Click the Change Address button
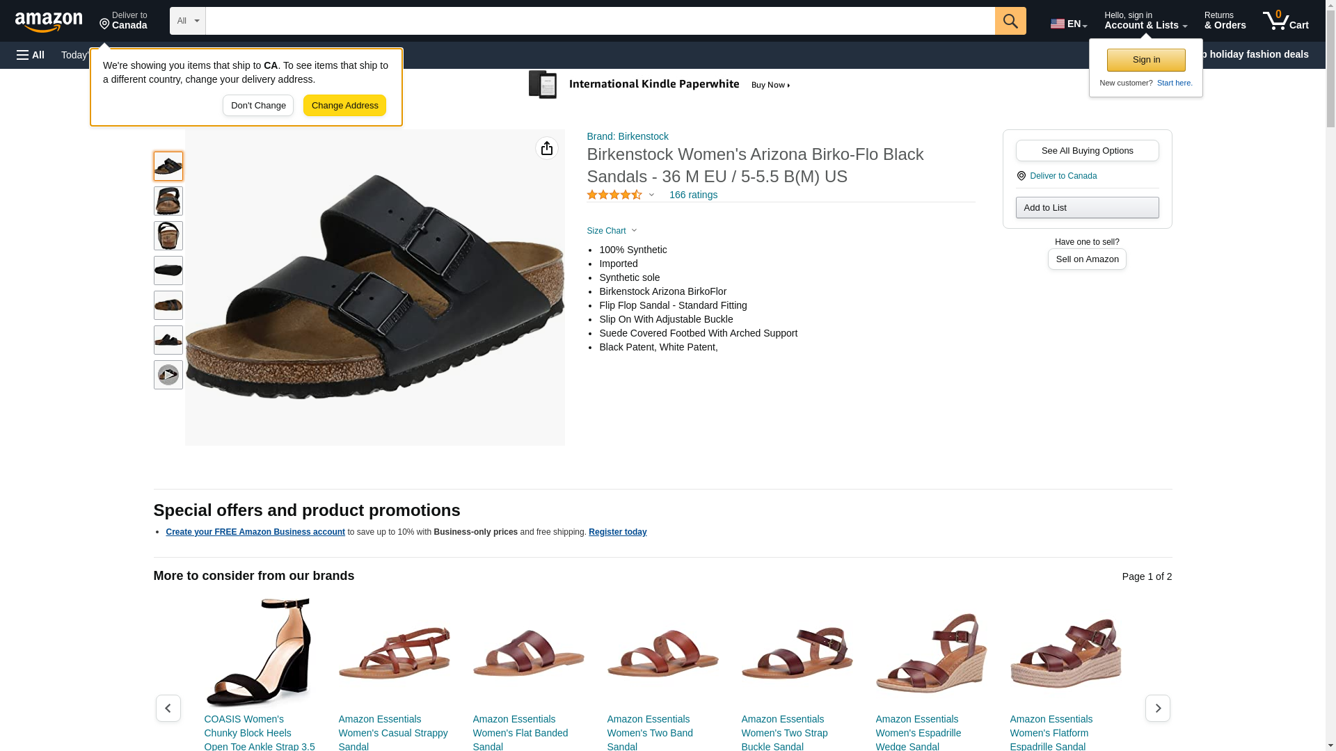 point(344,106)
